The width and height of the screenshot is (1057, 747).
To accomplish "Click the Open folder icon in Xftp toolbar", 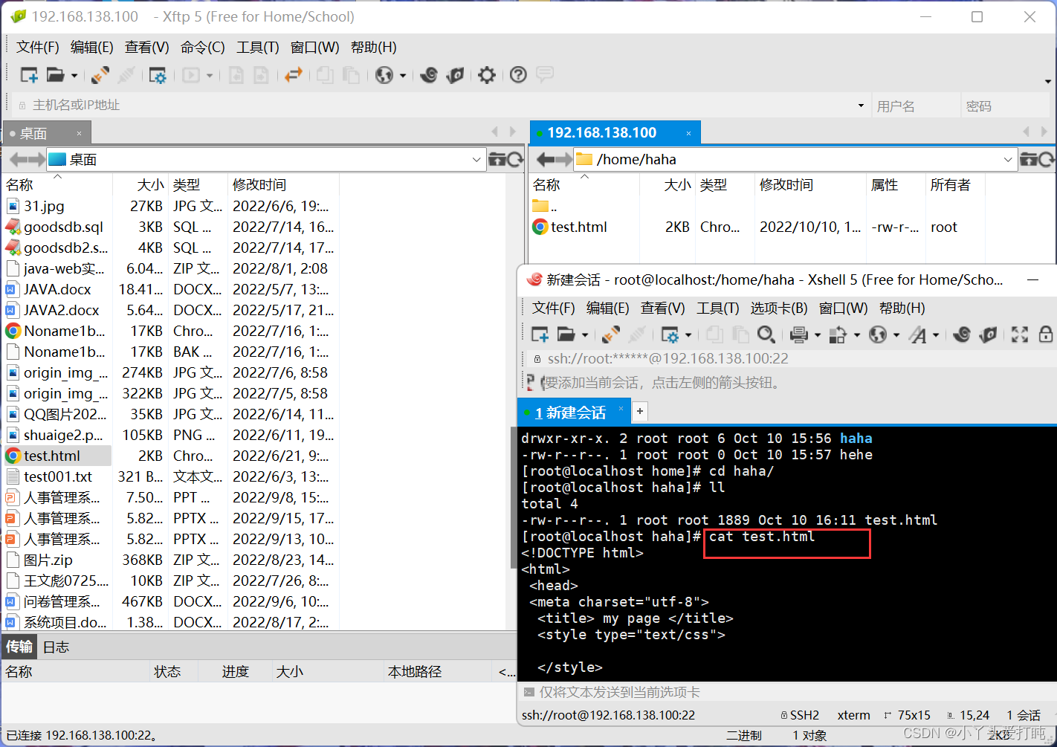I will (55, 75).
